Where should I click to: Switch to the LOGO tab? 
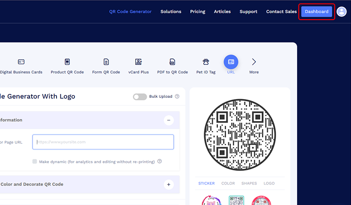(269, 183)
